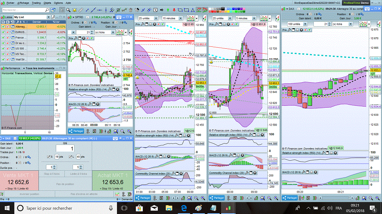Image resolution: width=382 pixels, height=214 pixels.
Task: Select the triangle drawing tool
Action: click(193, 10)
